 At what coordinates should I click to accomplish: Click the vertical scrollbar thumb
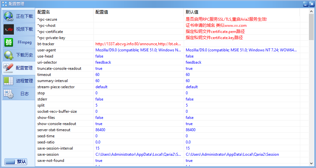pos(311,27)
